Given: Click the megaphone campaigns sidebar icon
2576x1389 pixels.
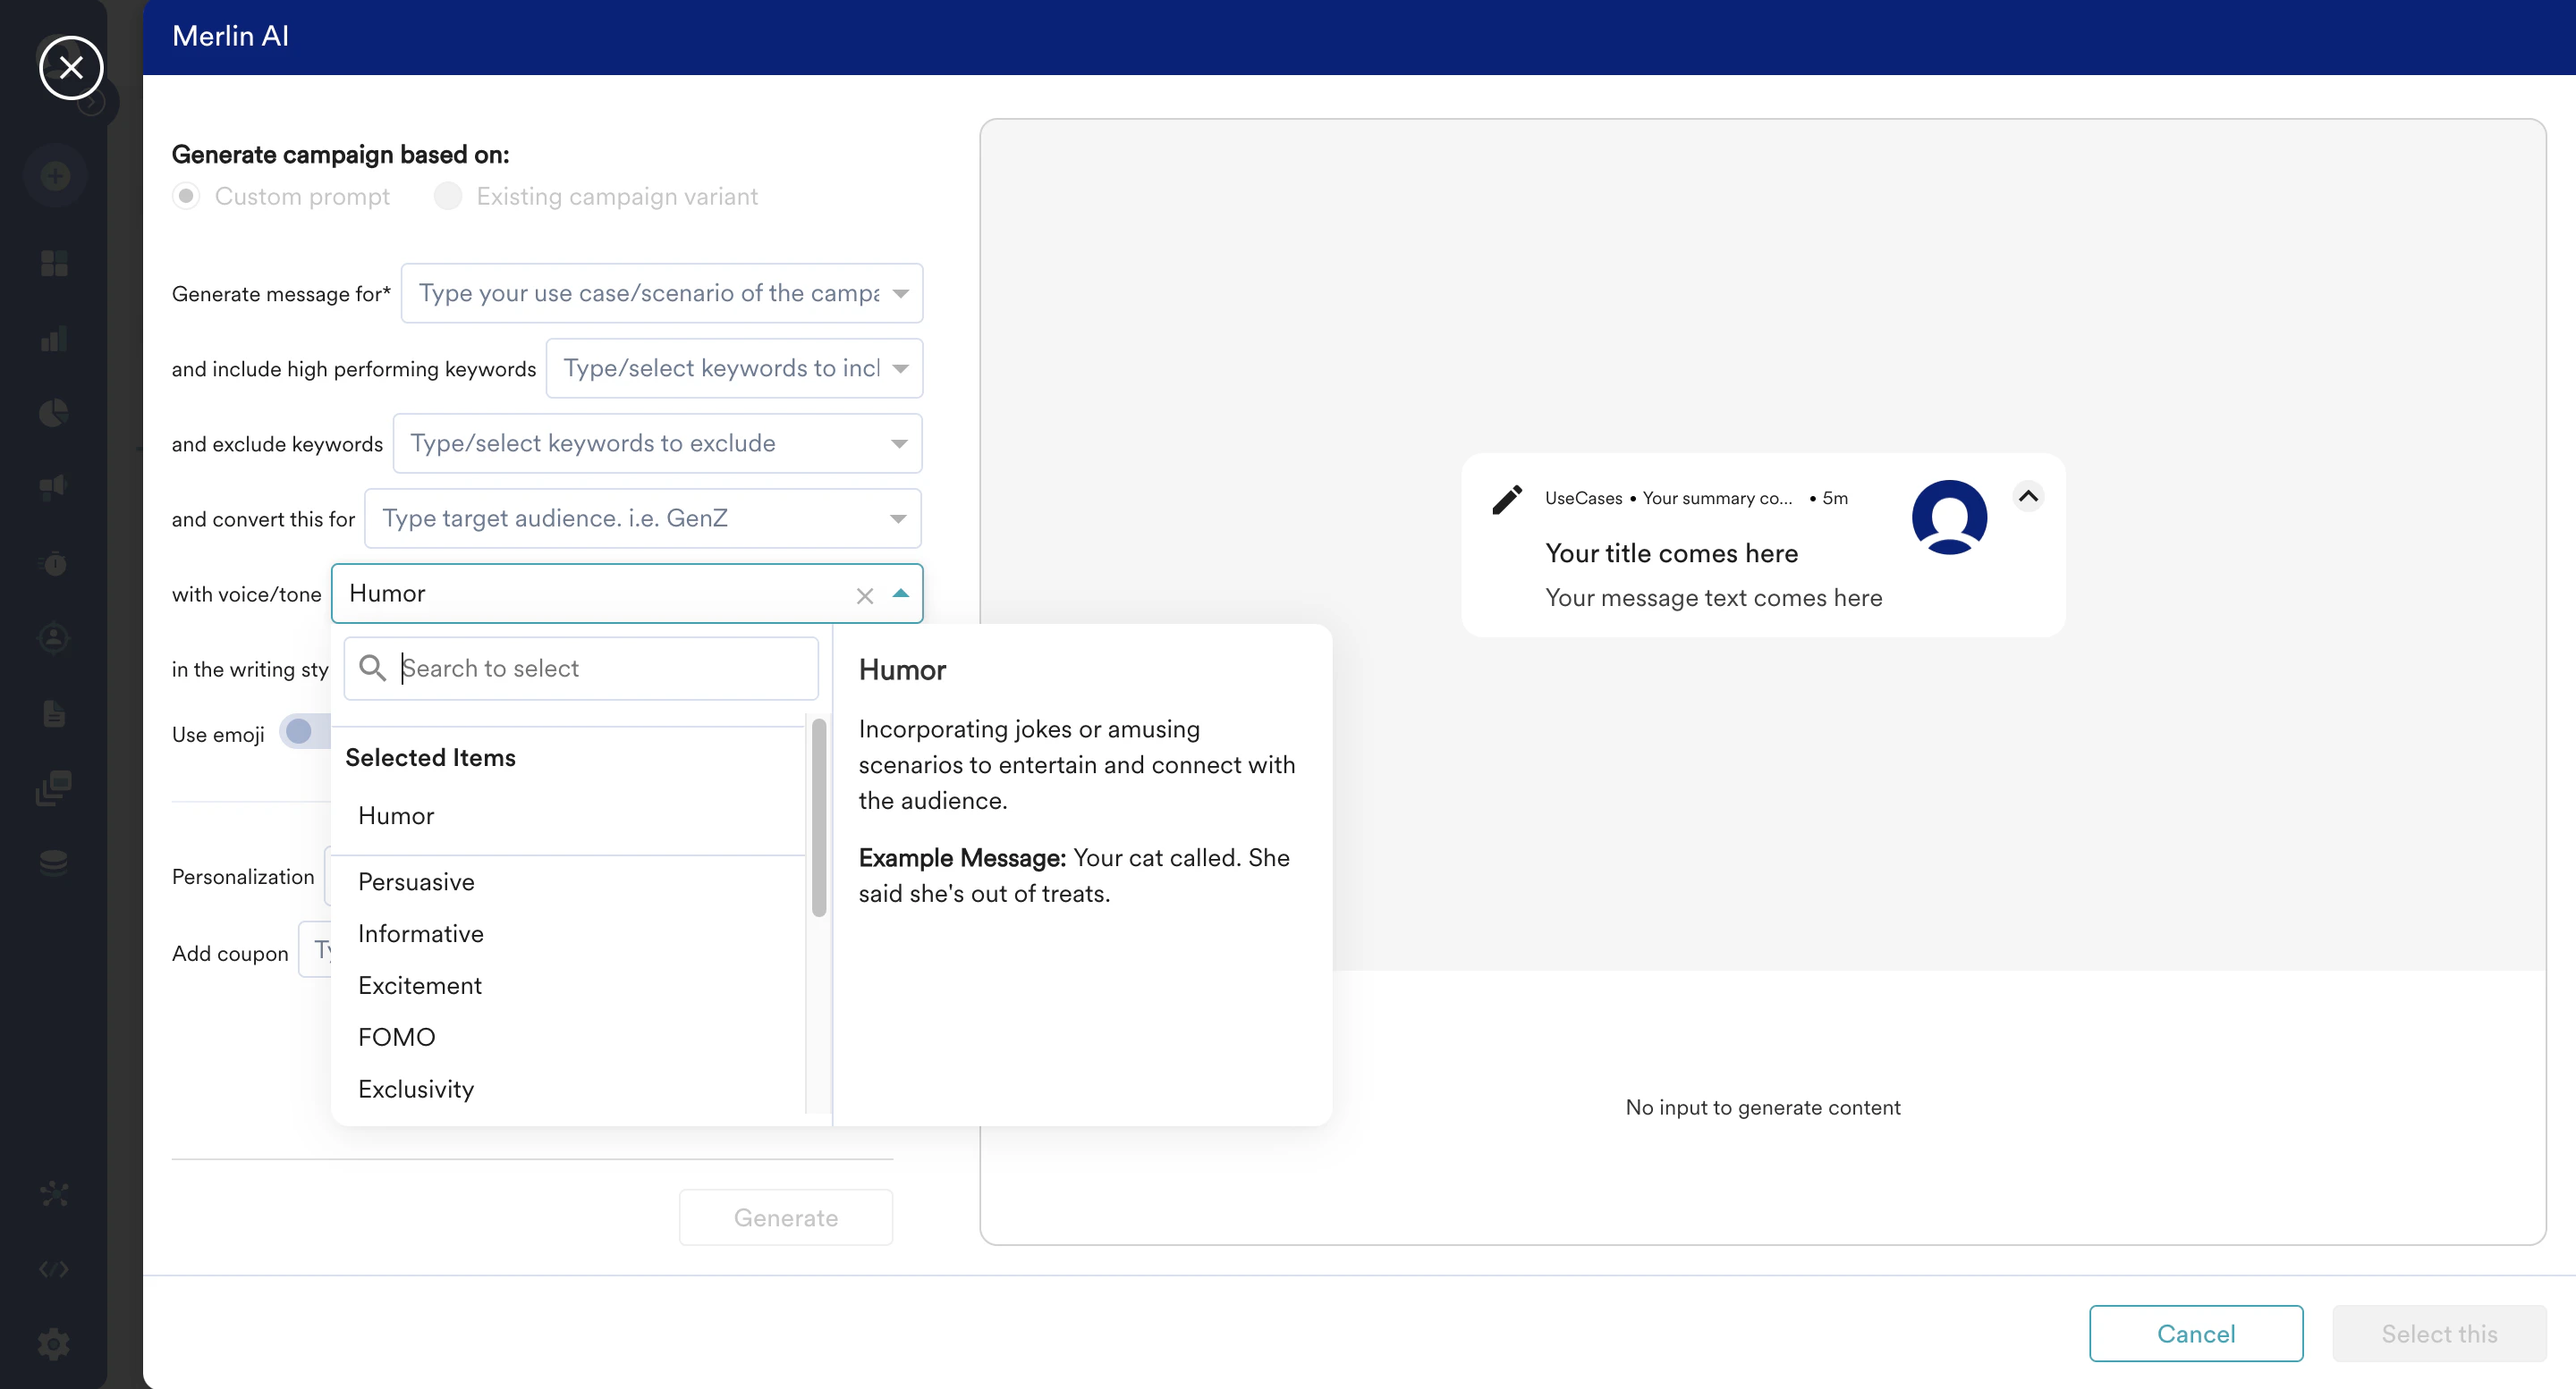Looking at the screenshot, I should [54, 486].
